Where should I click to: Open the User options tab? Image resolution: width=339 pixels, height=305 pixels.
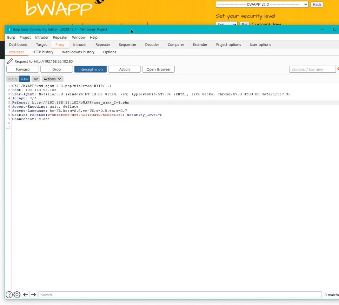click(x=260, y=45)
